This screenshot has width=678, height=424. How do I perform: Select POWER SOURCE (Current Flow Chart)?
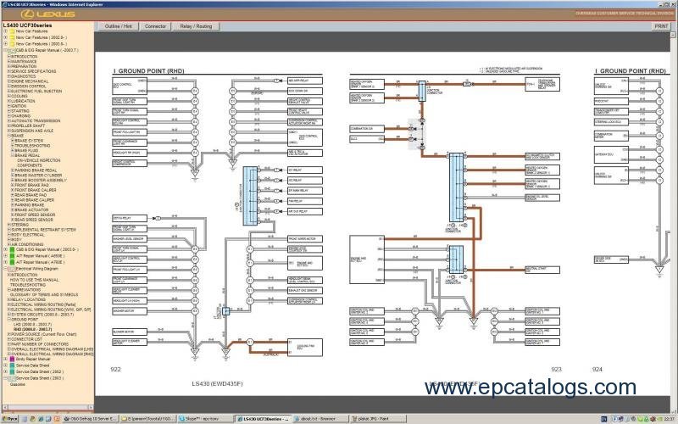coord(44,334)
